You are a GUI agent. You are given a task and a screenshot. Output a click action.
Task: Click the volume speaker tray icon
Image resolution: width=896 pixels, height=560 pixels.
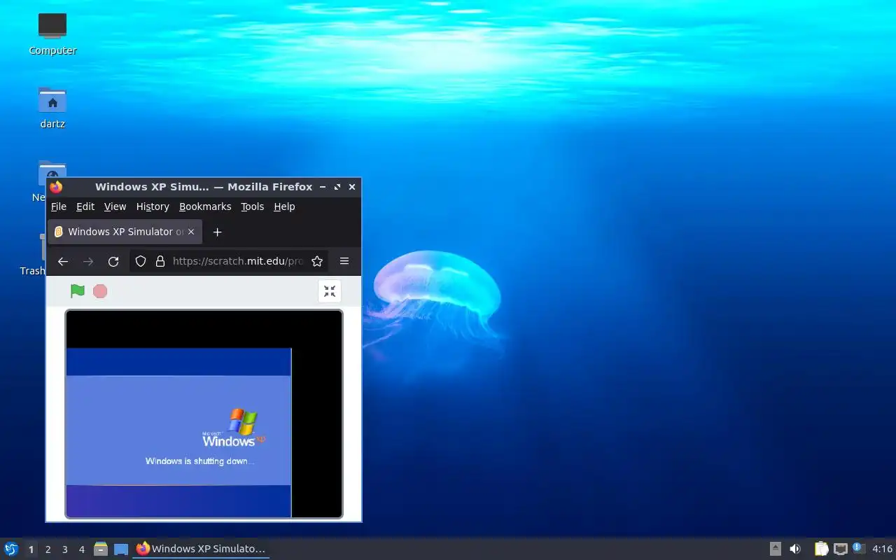[795, 549]
